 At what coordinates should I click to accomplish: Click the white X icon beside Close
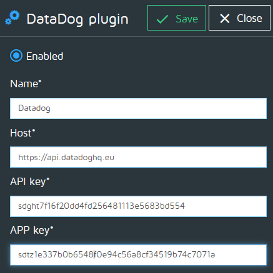(x=225, y=19)
